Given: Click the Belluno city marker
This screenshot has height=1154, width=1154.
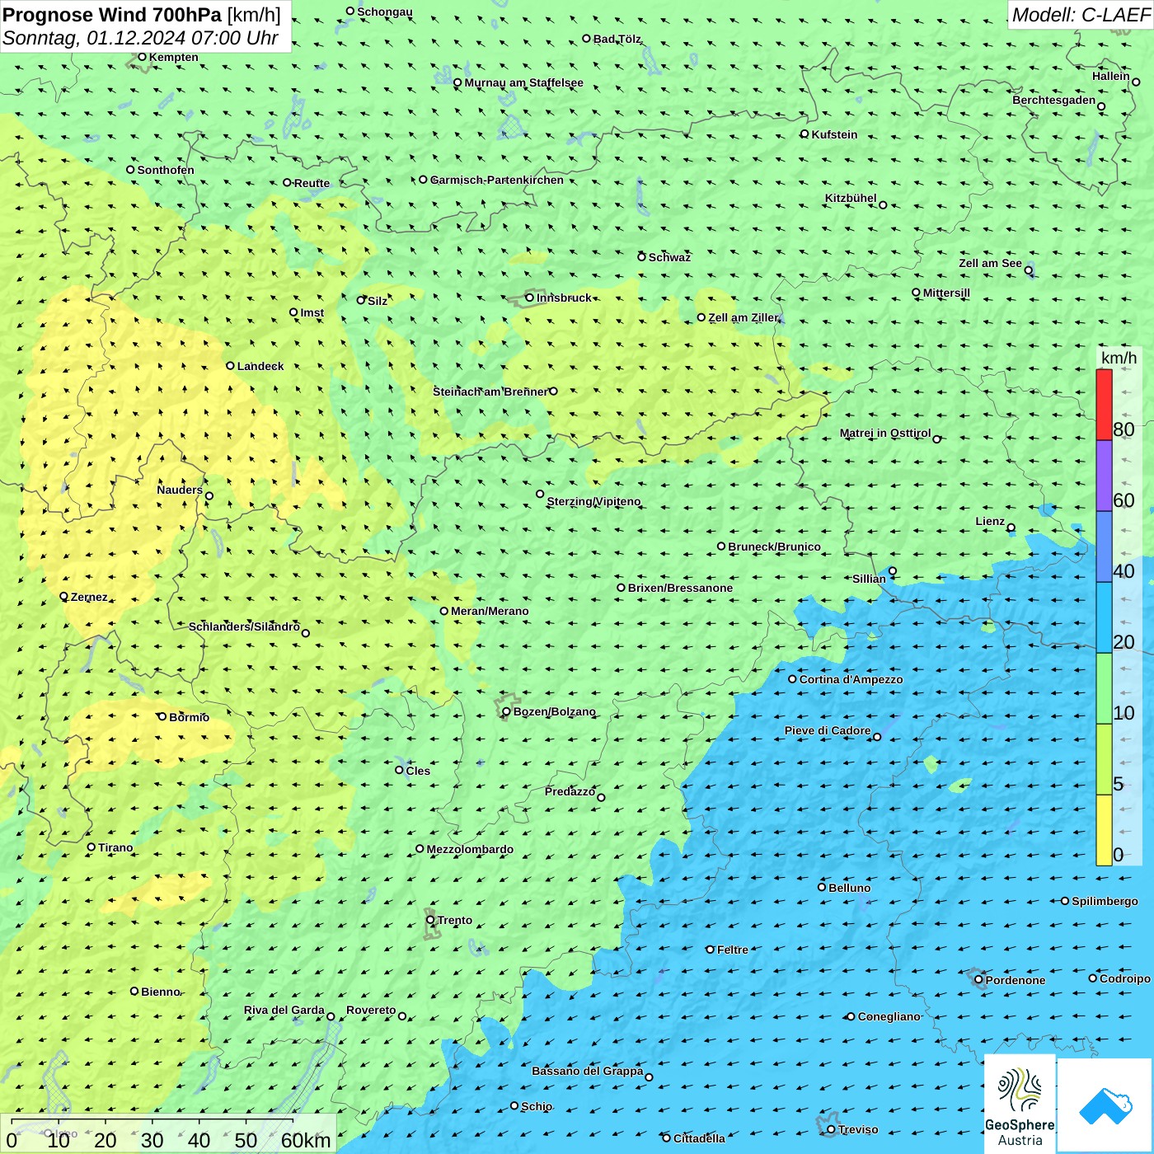Looking at the screenshot, I should point(822,887).
